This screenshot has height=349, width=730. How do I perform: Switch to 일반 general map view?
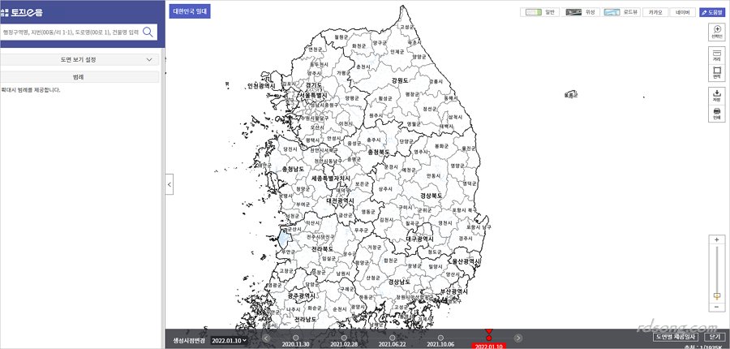point(539,13)
